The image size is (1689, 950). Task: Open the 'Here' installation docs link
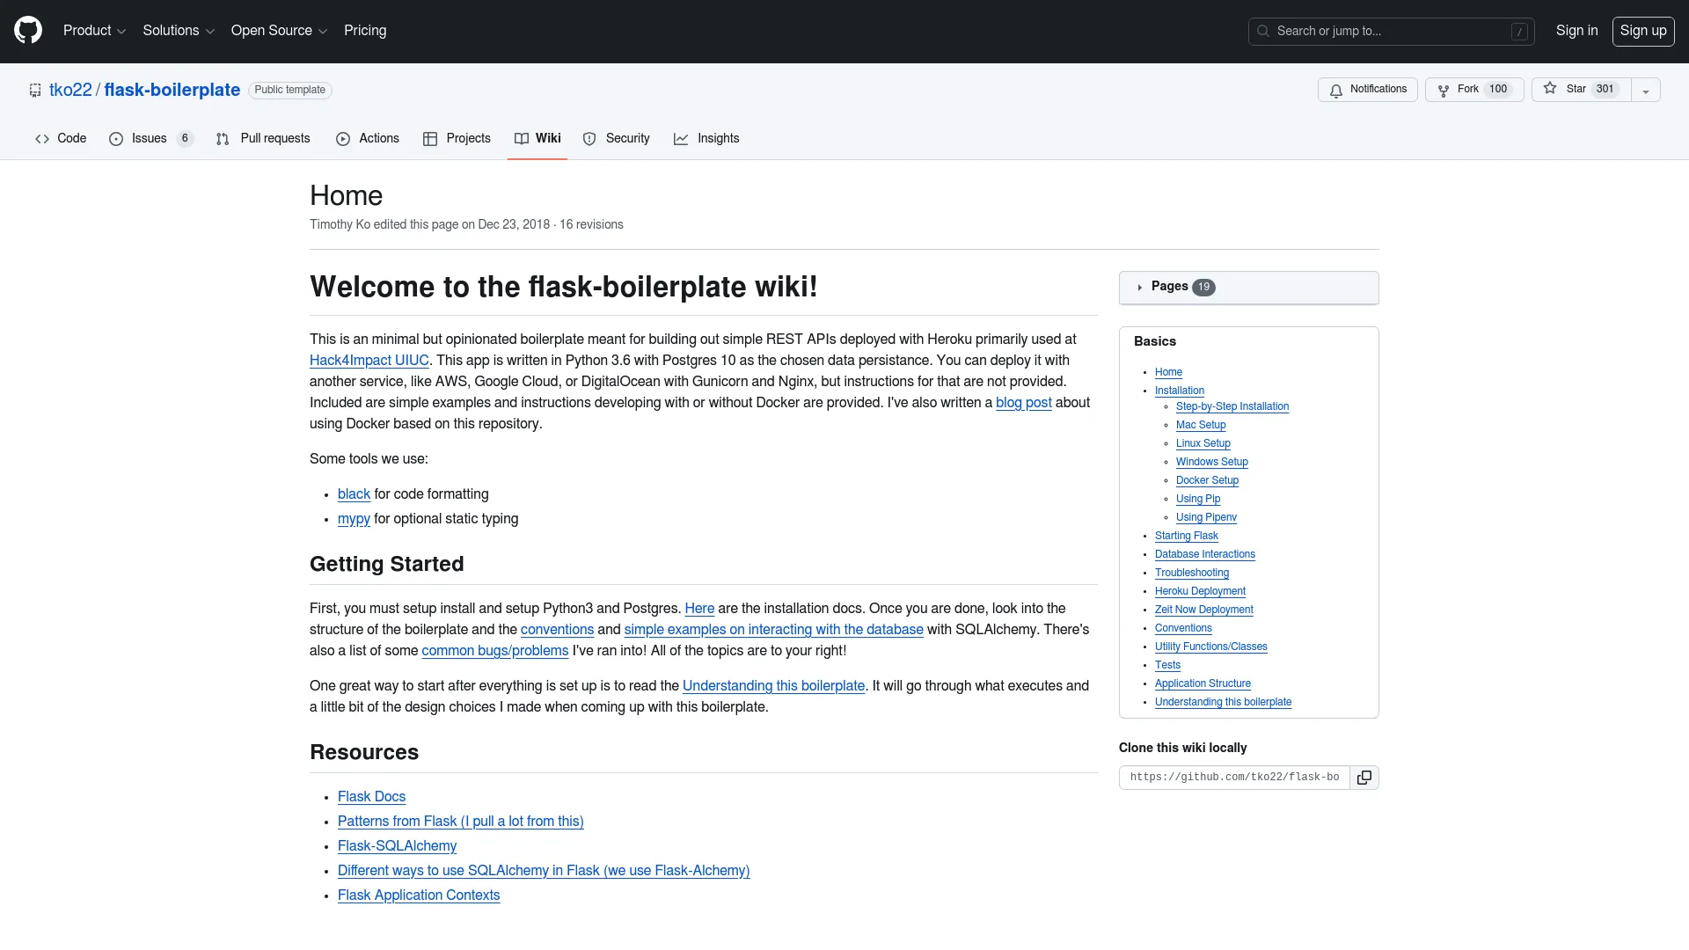(x=699, y=609)
